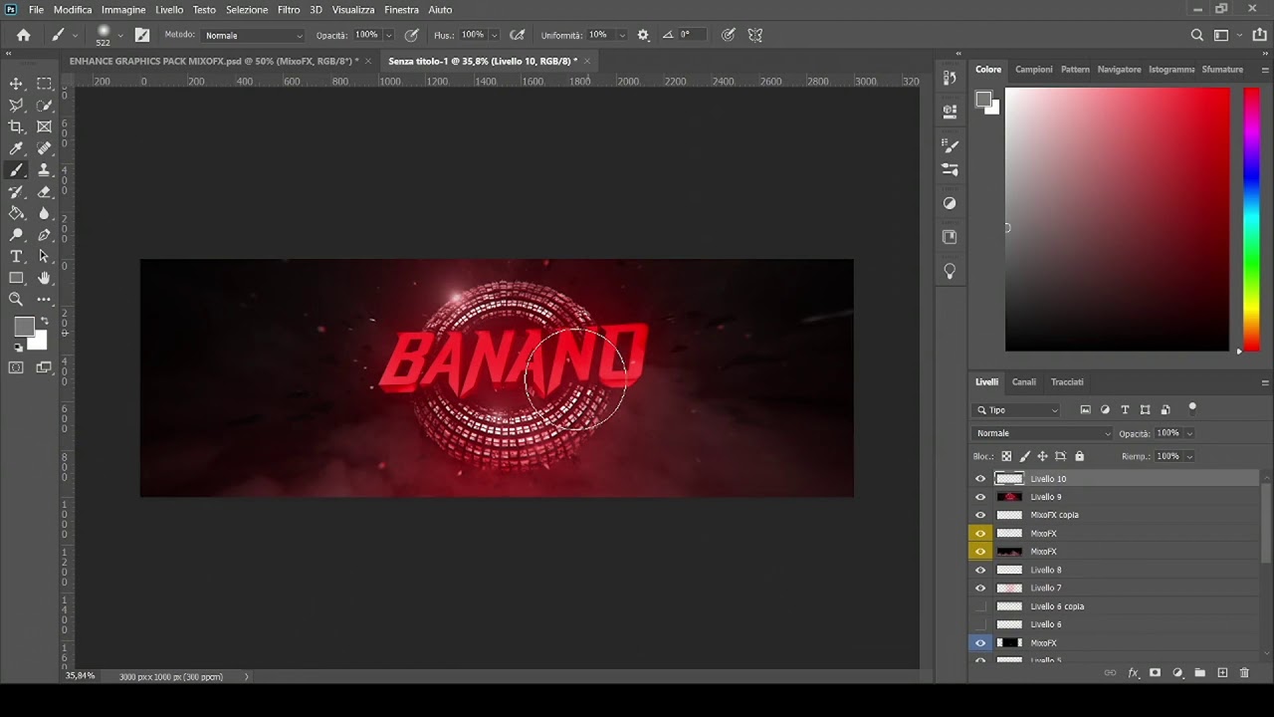Create a new layer with plus icon
Image resolution: width=1274 pixels, height=717 pixels.
pyautogui.click(x=1222, y=673)
